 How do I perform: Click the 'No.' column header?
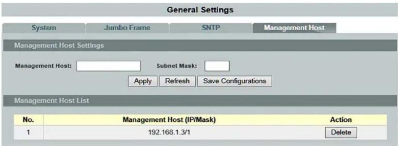[29, 120]
